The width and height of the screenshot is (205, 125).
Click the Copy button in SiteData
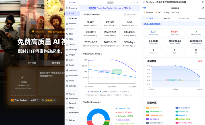tap(176, 12)
